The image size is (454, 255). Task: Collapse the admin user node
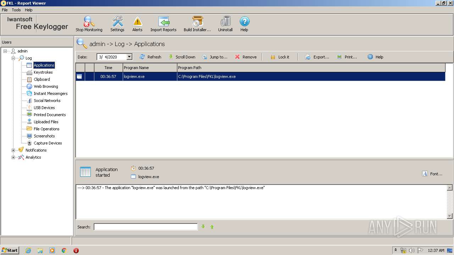pyautogui.click(x=5, y=51)
